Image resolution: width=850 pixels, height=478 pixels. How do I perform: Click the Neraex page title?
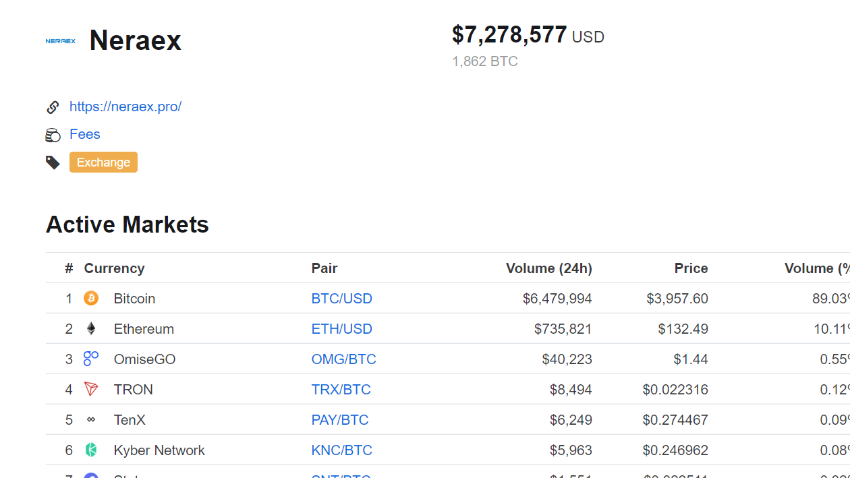tap(135, 40)
